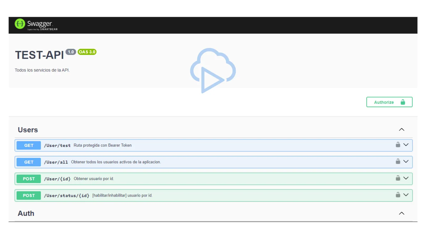Expand the /User/all endpoint using its chevron
This screenshot has height=239, width=426.
[406, 162]
